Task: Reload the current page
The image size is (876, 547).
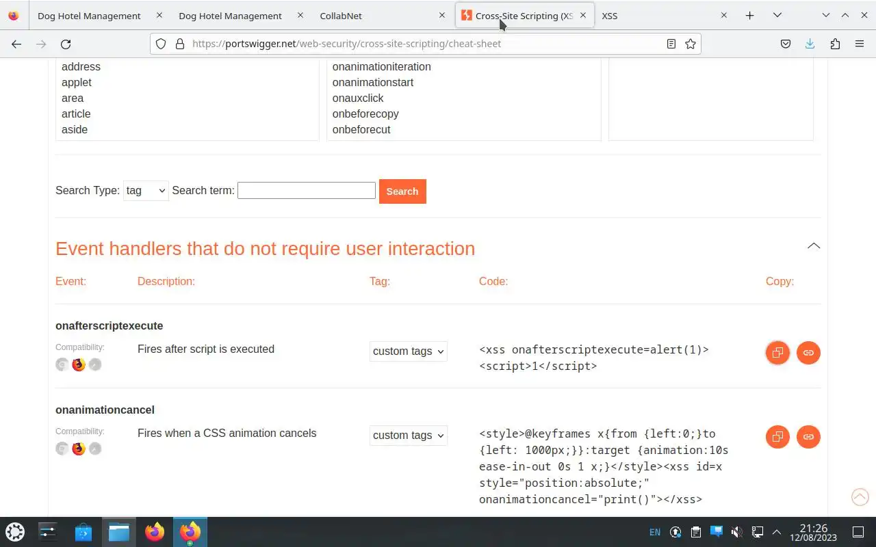Action: click(x=66, y=44)
